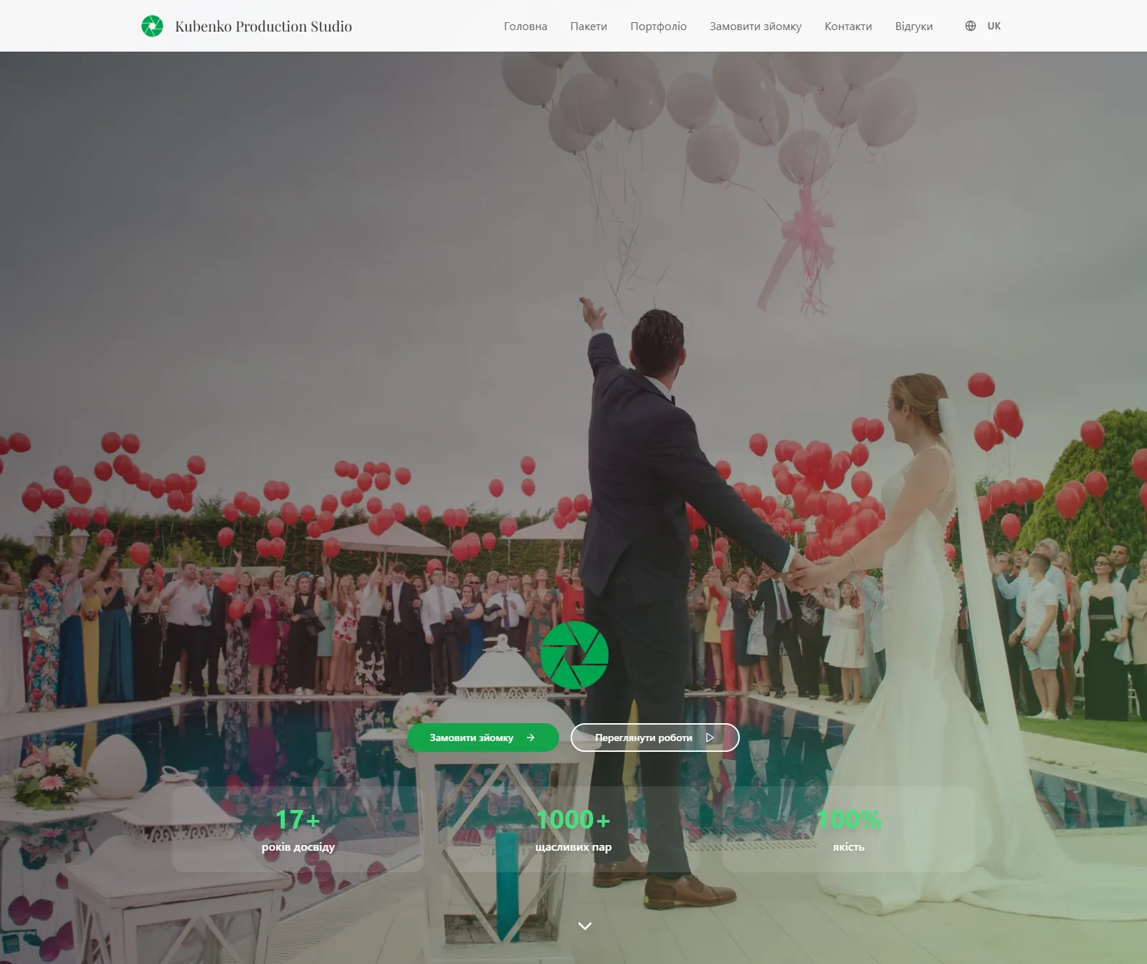
Task: Click the play triangle icon in Переглянути роботи
Action: click(710, 738)
